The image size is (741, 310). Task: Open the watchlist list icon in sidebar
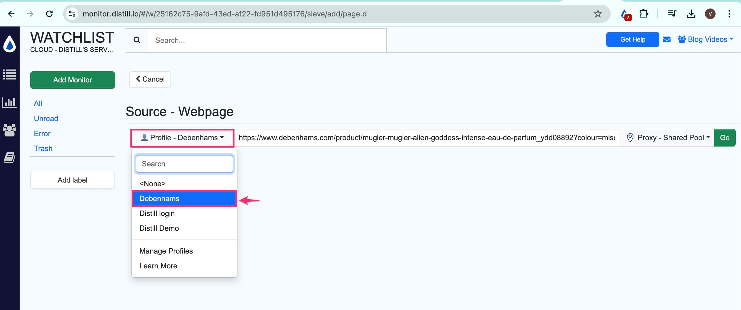10,74
